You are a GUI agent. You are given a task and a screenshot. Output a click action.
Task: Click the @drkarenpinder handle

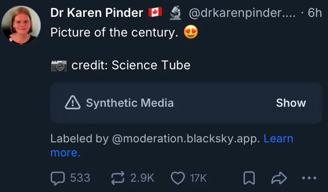coord(242,14)
